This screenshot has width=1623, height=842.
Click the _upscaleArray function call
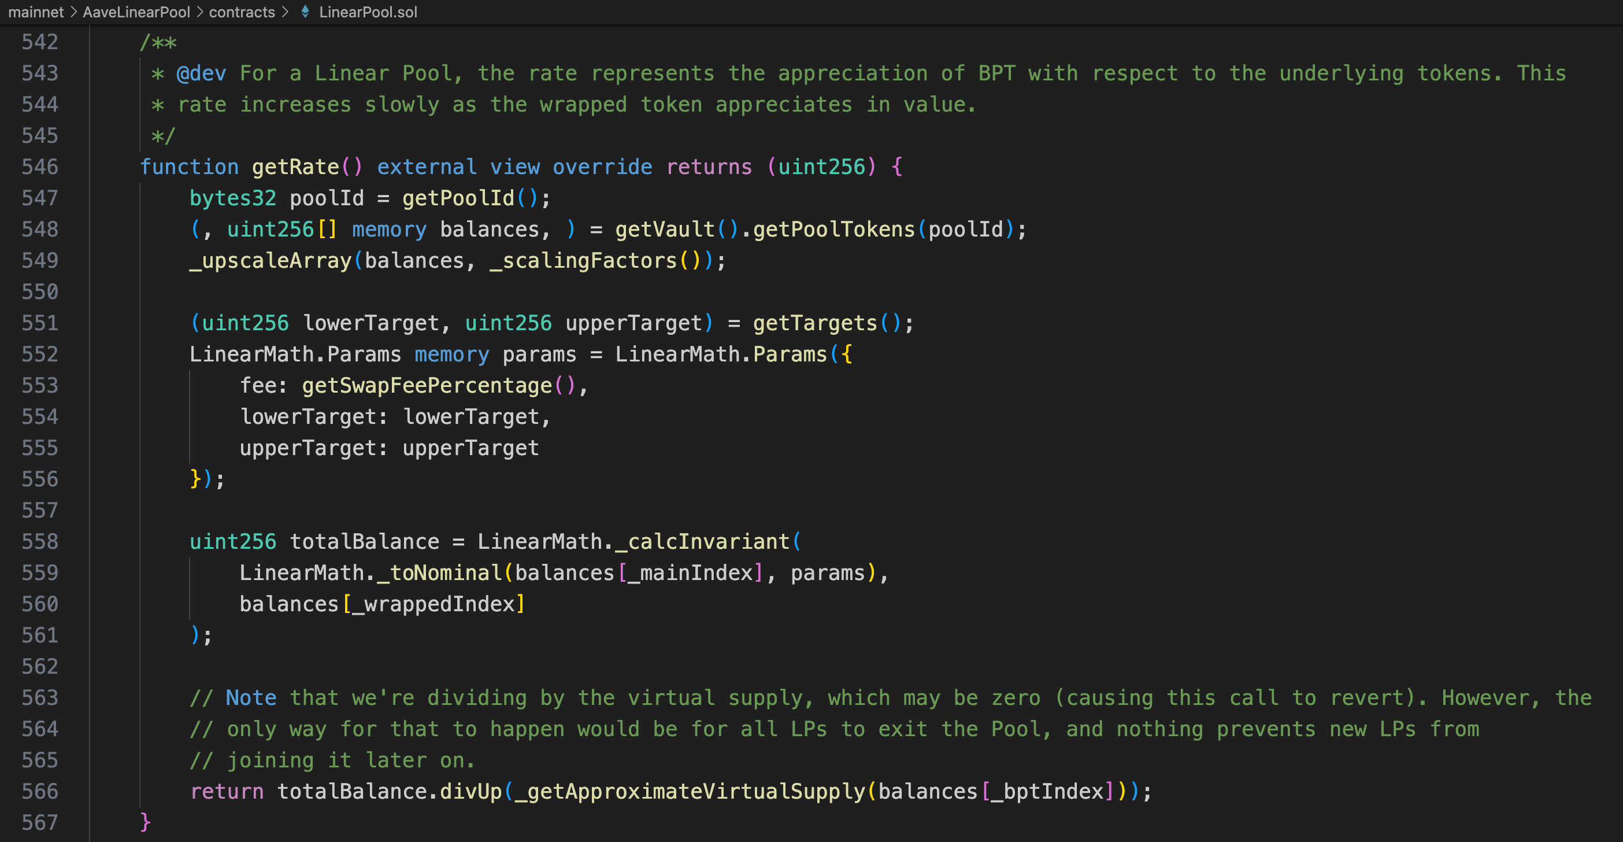pos(270,261)
